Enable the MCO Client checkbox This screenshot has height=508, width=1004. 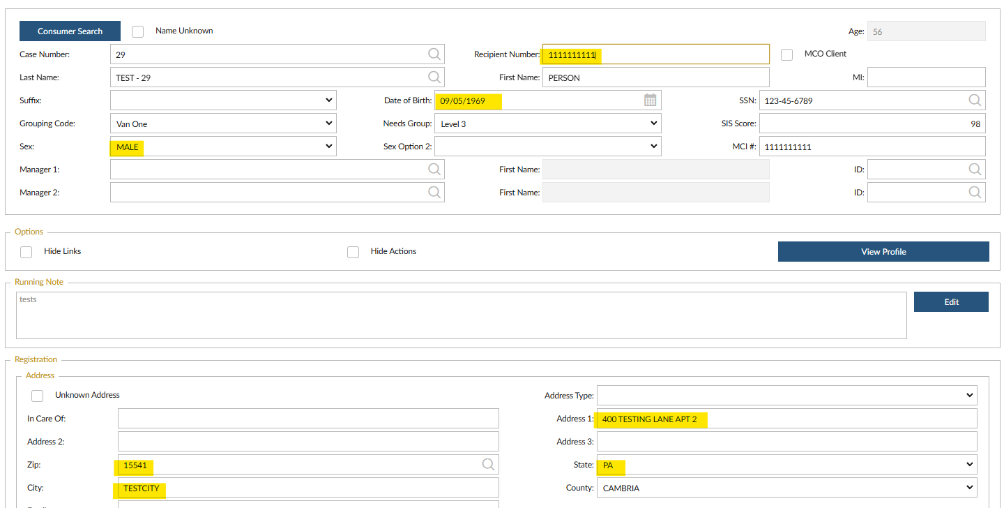pyautogui.click(x=787, y=54)
